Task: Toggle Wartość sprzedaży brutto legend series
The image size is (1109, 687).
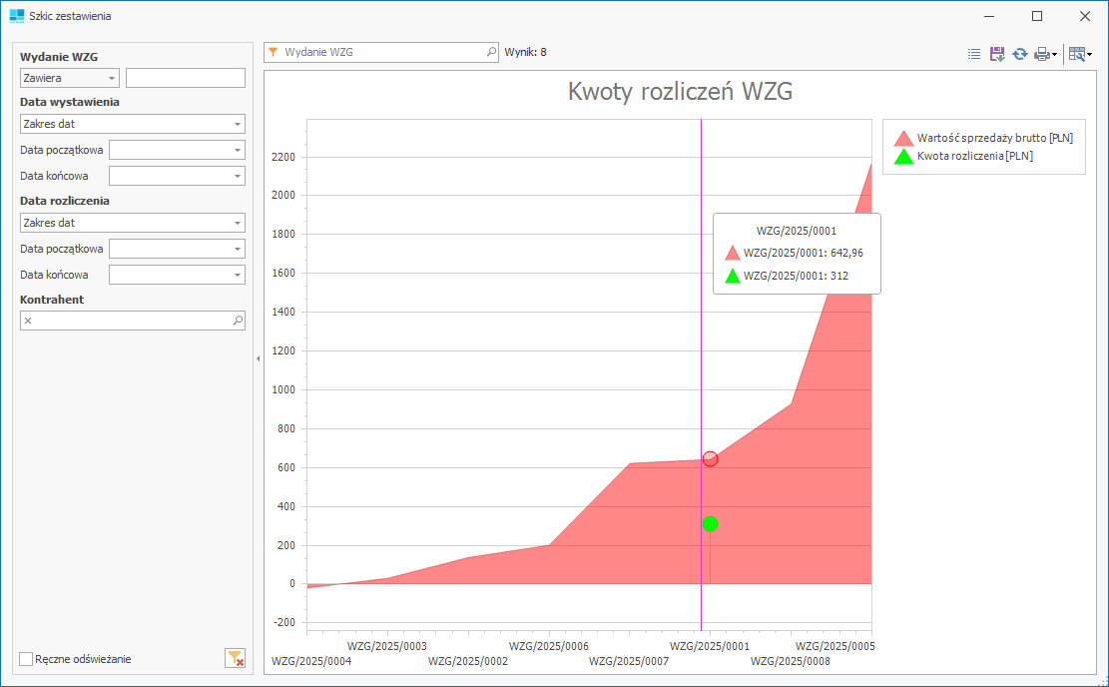Action: pyautogui.click(x=903, y=138)
